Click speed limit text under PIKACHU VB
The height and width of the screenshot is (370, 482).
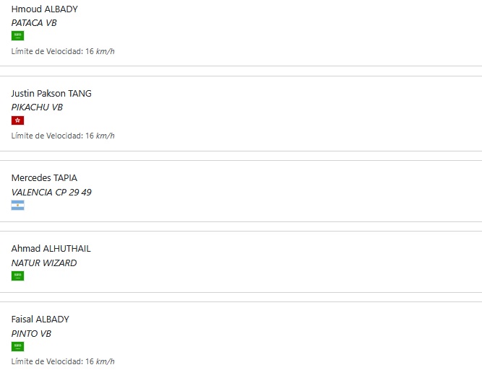point(63,136)
